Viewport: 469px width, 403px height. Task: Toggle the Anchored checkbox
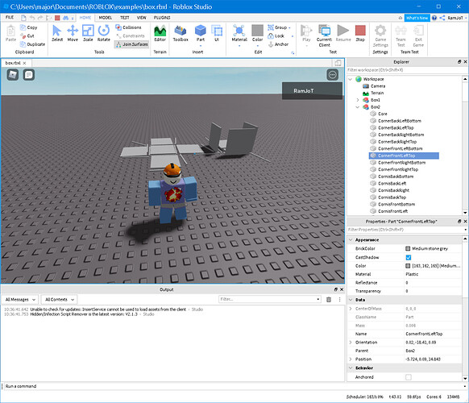click(409, 377)
